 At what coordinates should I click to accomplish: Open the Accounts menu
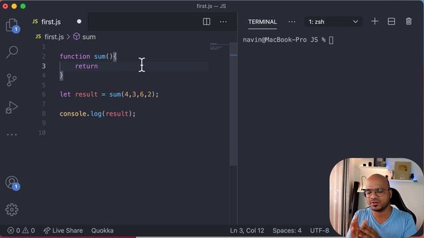[12, 183]
